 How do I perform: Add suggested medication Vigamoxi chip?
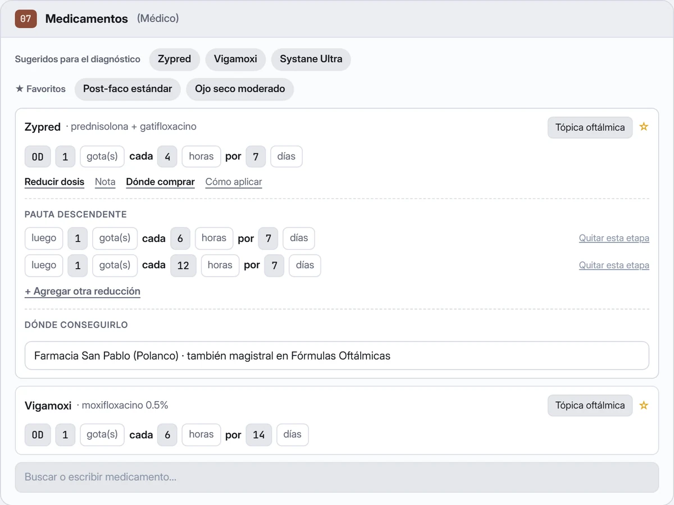point(235,59)
